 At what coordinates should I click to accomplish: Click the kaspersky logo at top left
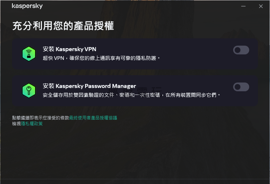(27, 6)
